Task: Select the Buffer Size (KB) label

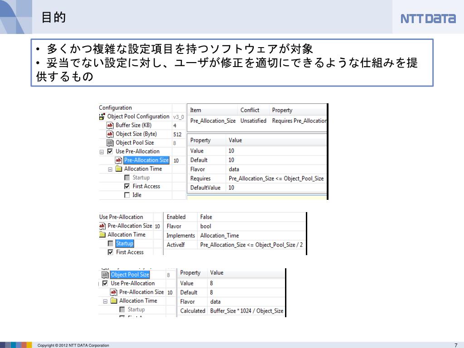Action: (134, 125)
